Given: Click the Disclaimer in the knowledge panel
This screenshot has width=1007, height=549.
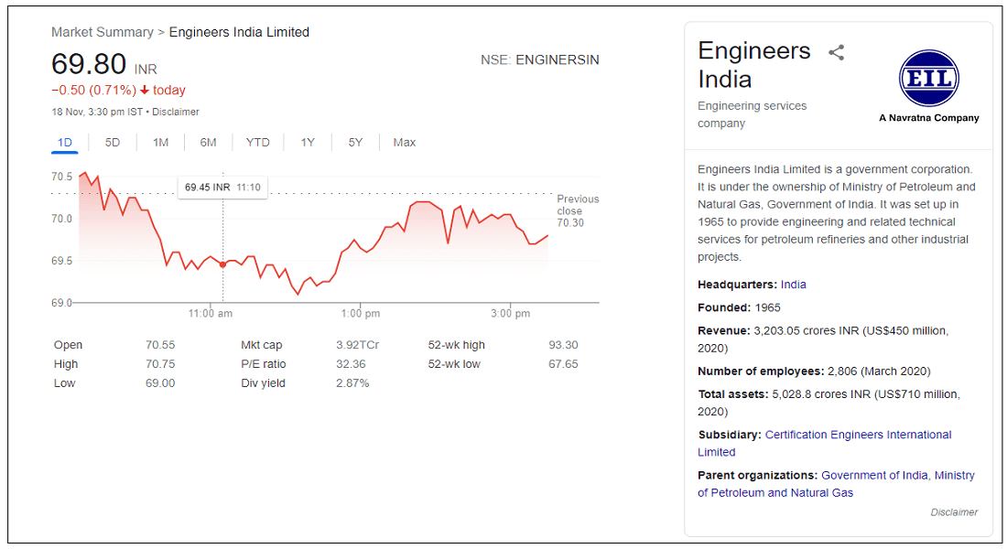Looking at the screenshot, I should (954, 512).
